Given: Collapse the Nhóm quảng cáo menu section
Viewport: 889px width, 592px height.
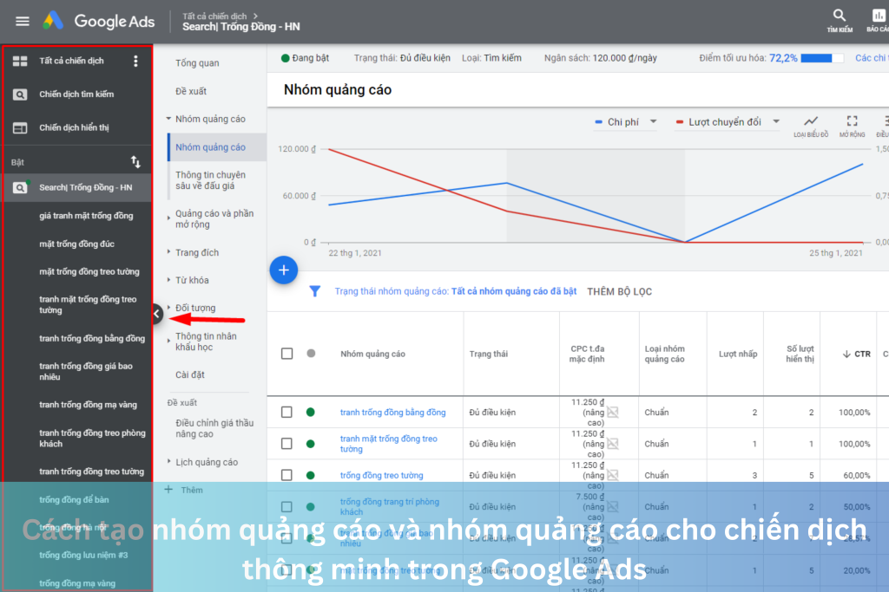Looking at the screenshot, I should coord(168,119).
